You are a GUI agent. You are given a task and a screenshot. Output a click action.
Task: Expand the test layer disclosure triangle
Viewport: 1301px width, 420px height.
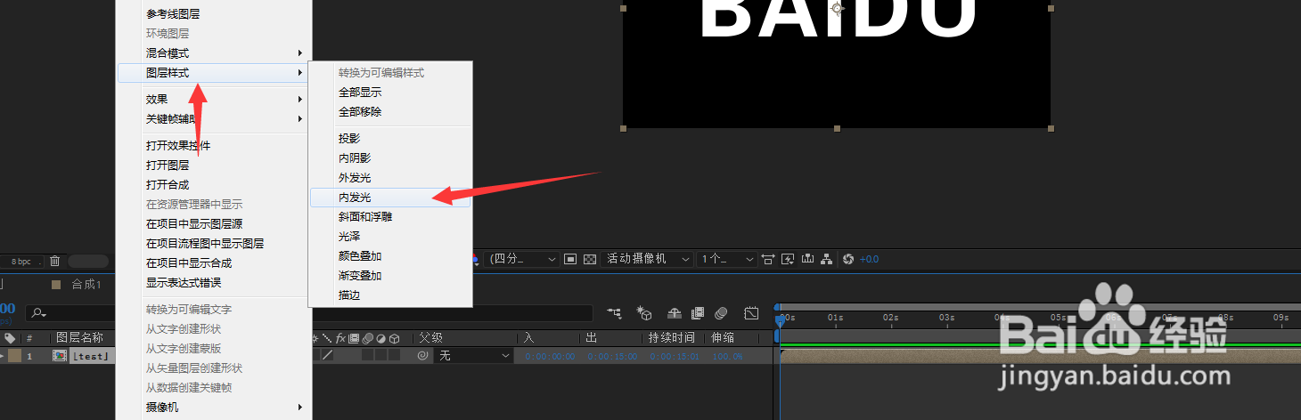pyautogui.click(x=1, y=356)
